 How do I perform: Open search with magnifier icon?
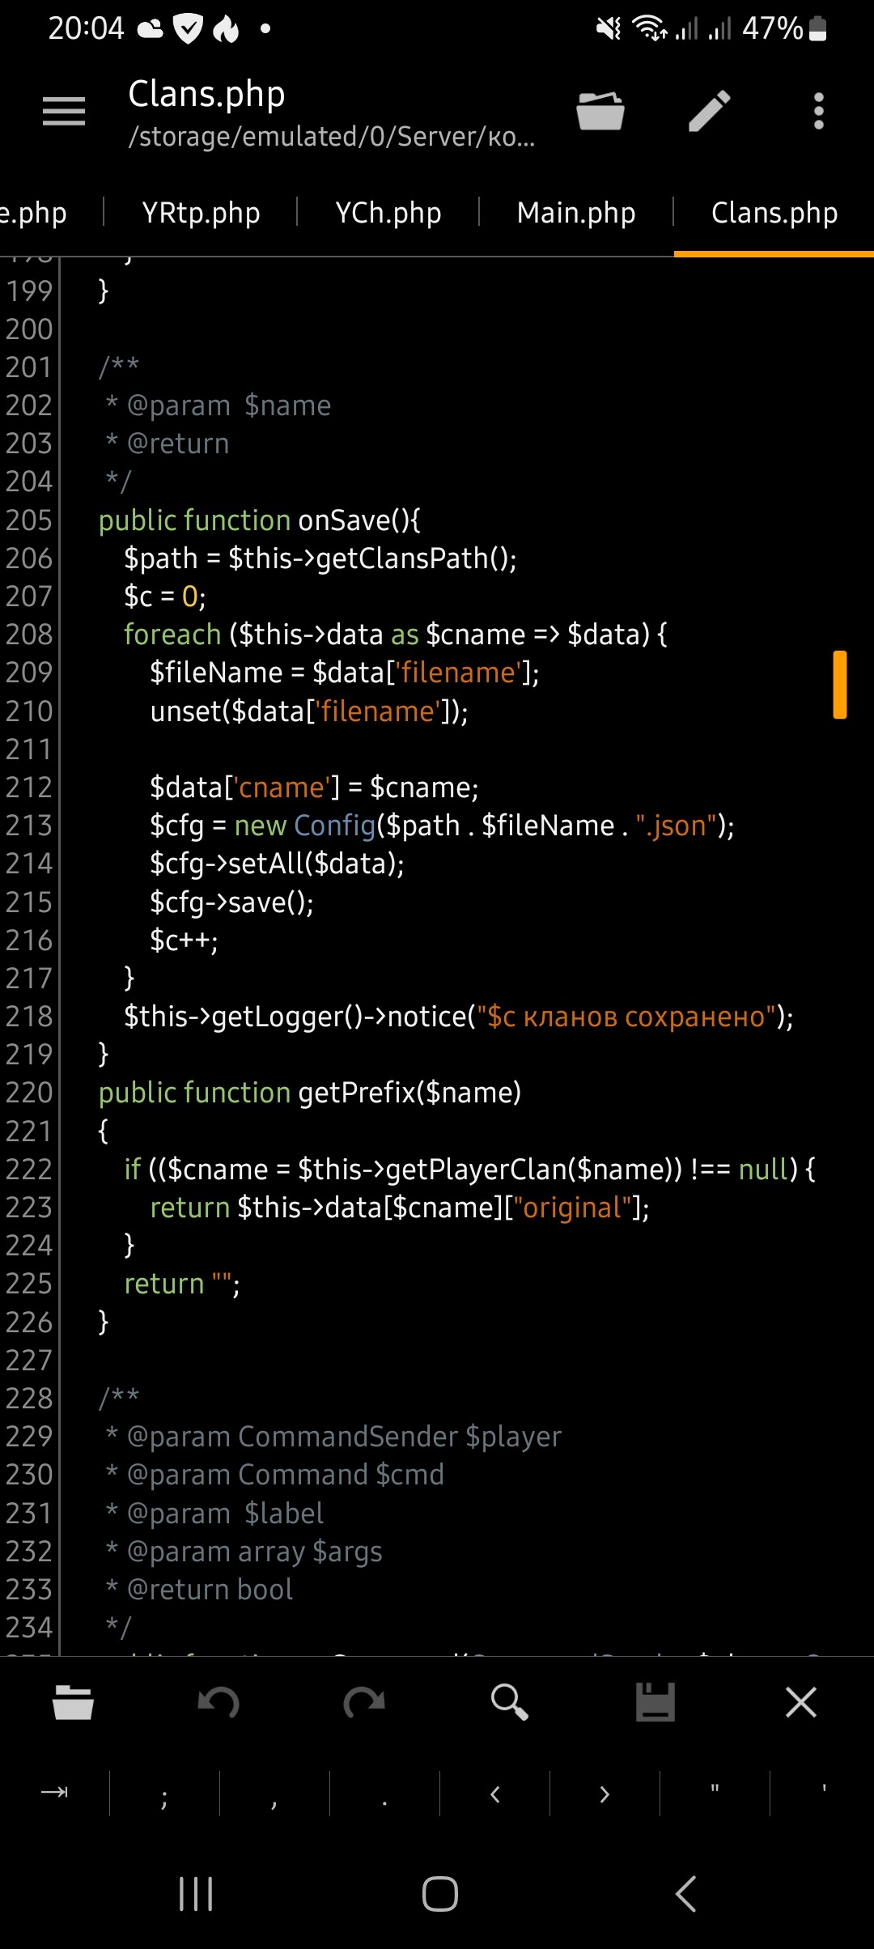pyautogui.click(x=510, y=1702)
